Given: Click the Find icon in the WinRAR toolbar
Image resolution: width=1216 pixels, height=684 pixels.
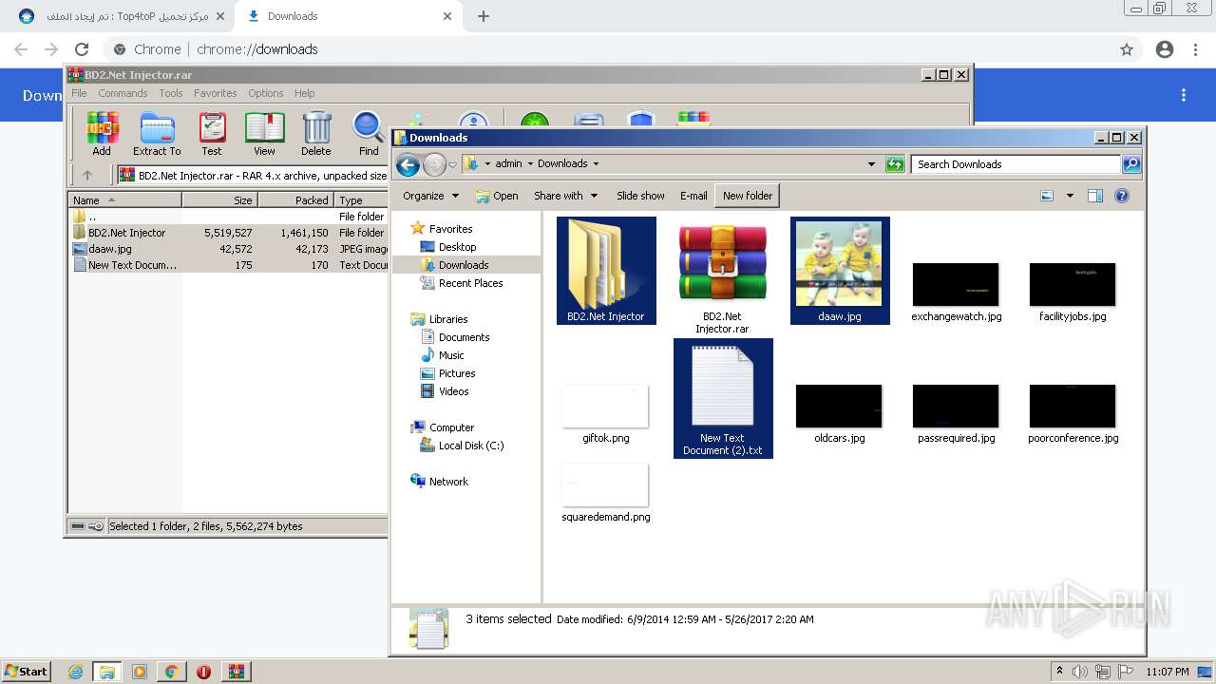Looking at the screenshot, I should [x=369, y=133].
